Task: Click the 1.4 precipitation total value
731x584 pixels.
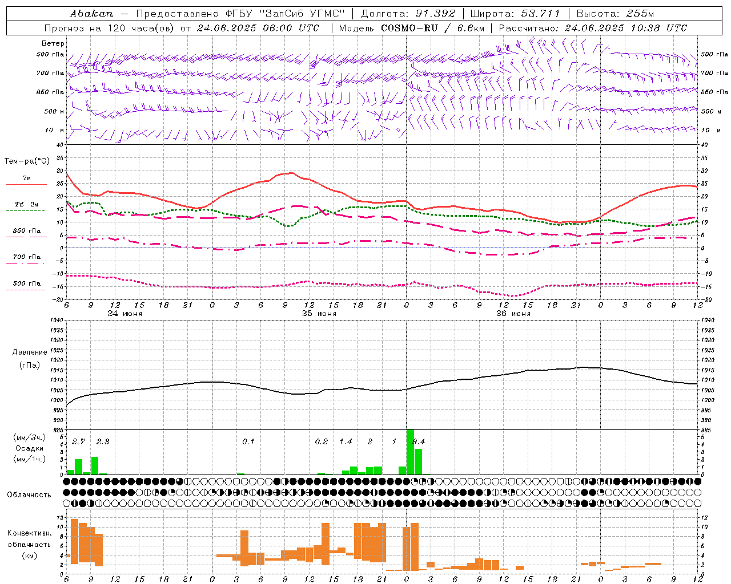Action: tap(346, 442)
